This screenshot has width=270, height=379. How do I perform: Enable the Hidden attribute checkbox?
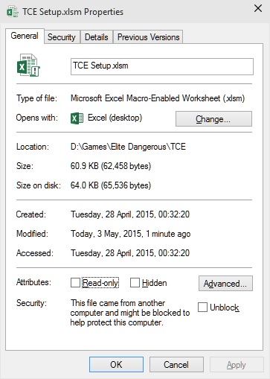point(135,283)
